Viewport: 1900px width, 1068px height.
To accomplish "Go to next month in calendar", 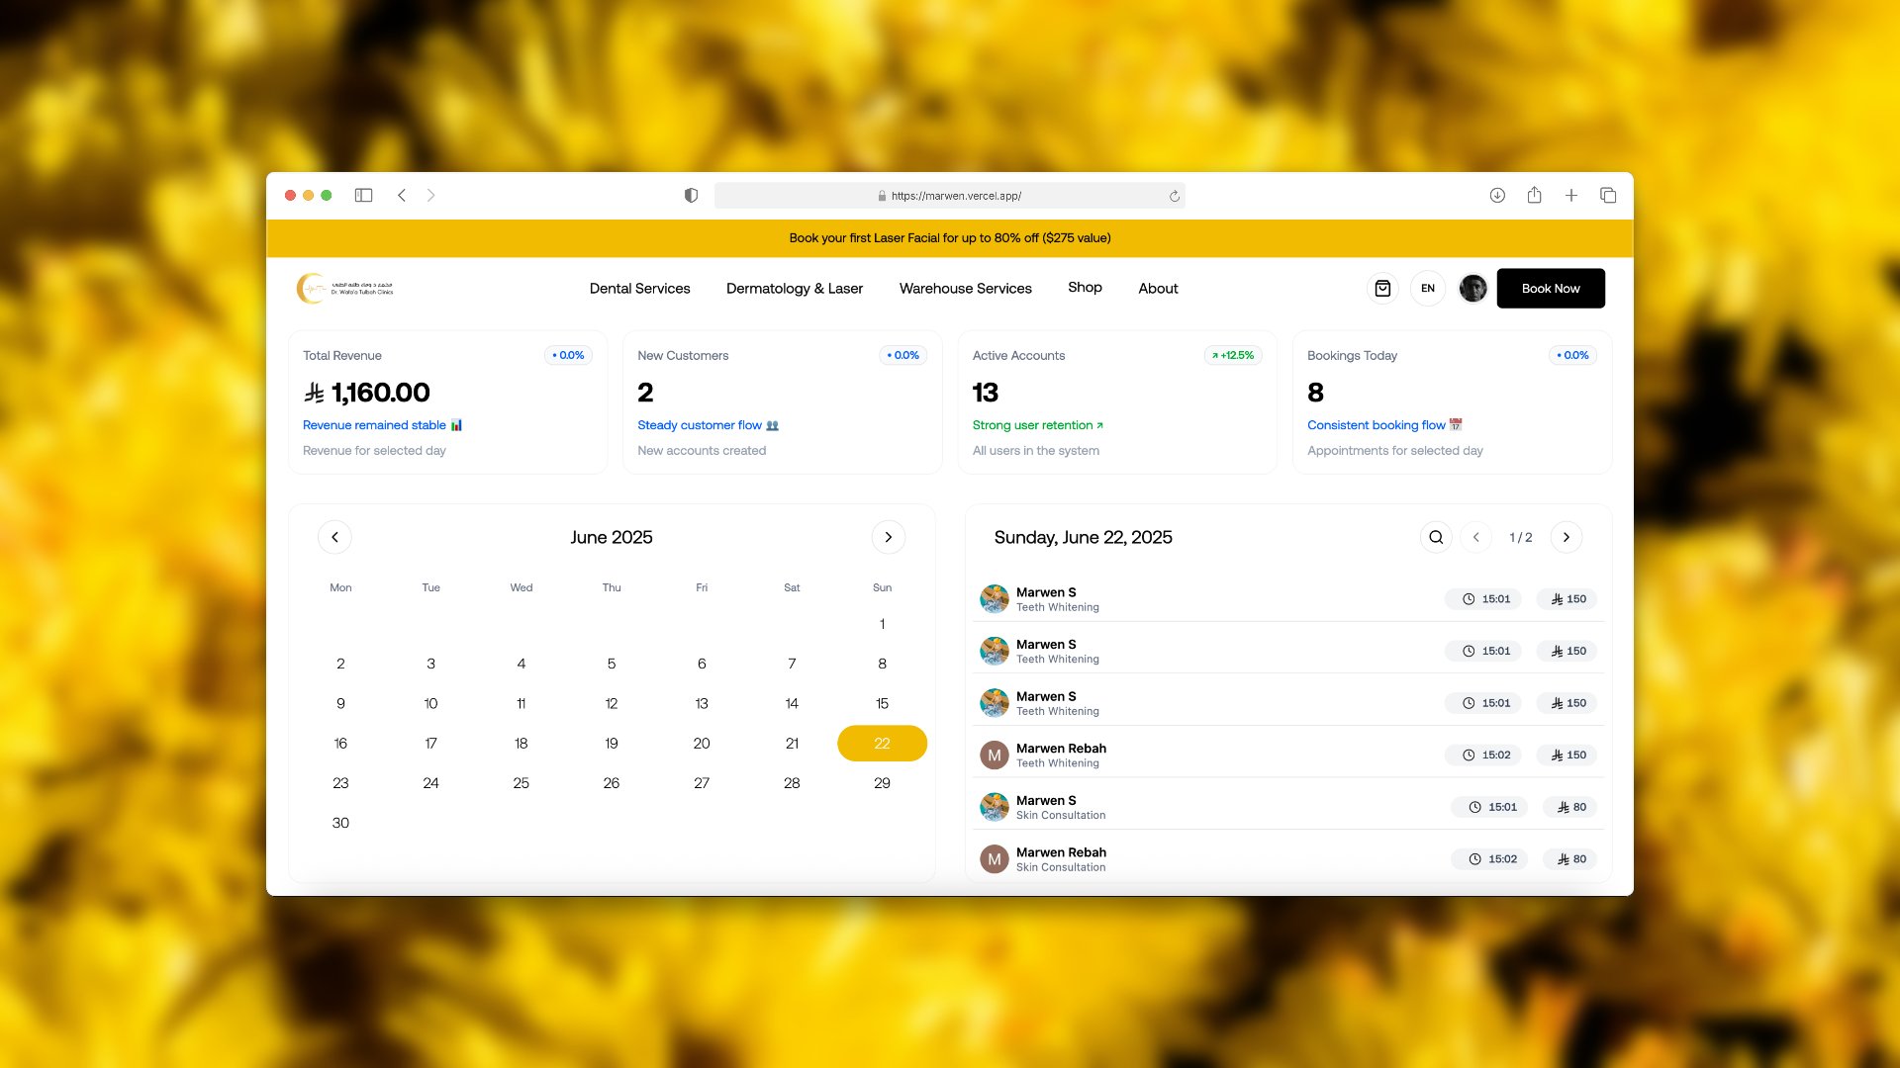I will [x=889, y=537].
